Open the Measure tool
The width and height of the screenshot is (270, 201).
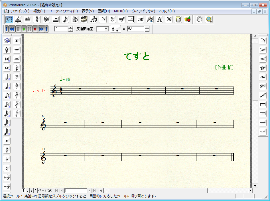click(x=56, y=19)
